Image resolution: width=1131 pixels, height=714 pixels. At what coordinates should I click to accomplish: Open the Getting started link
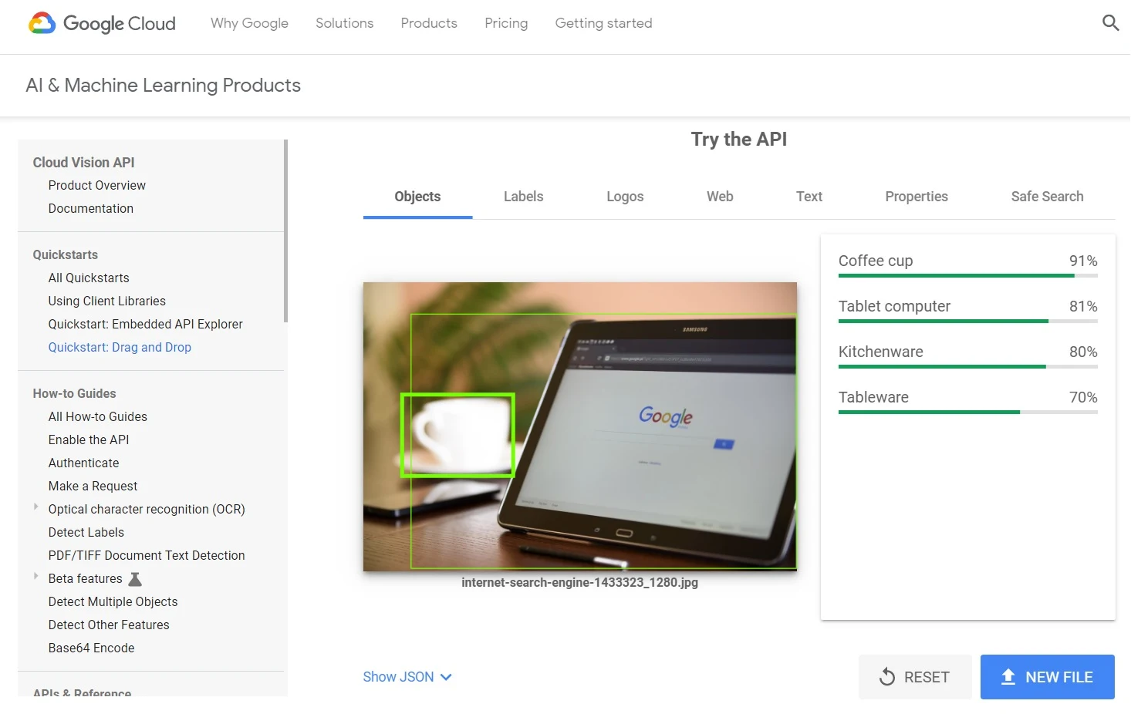point(603,23)
